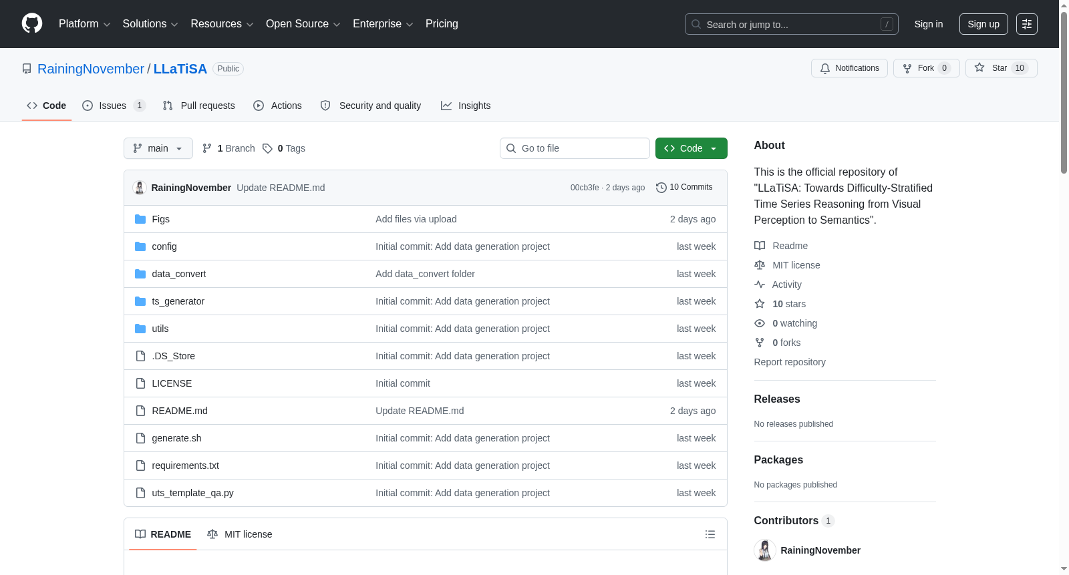
Task: Switch to the Code tab
Action: pyautogui.click(x=47, y=106)
